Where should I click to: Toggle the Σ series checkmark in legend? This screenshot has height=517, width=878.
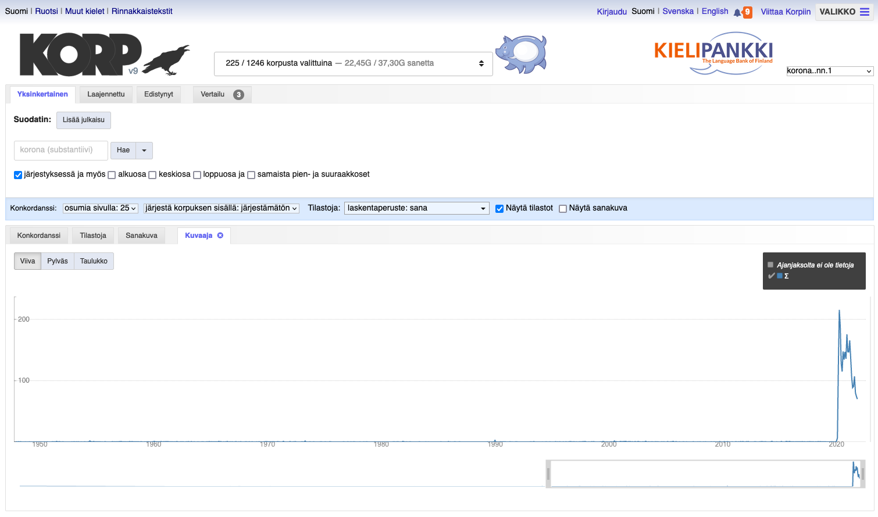coord(772,276)
